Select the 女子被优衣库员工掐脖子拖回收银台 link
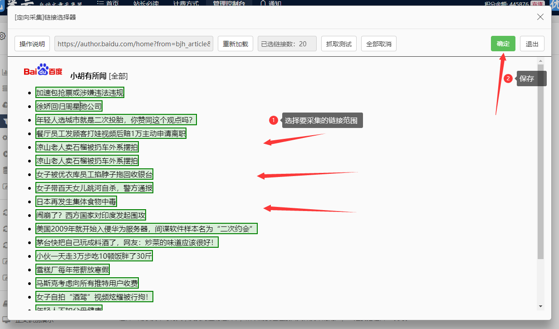The image size is (559, 329). tap(94, 174)
